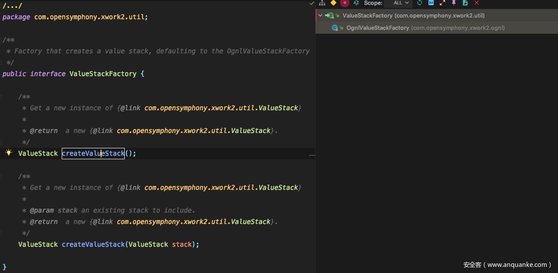Close the hierarchy panel with the red X
558x273 pixels.
click(477, 3)
